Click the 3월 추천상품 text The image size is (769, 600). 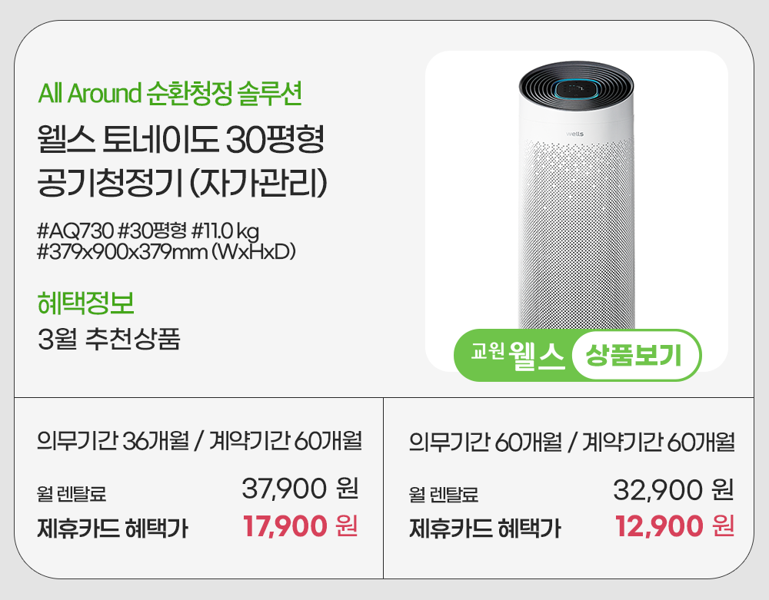tap(108, 339)
